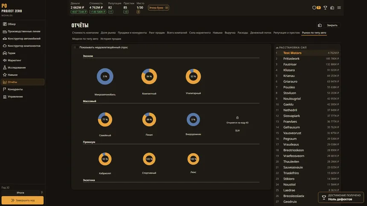Open Исследования flask icon
Screen dimensions: 367x206
pyautogui.click(x=5, y=68)
